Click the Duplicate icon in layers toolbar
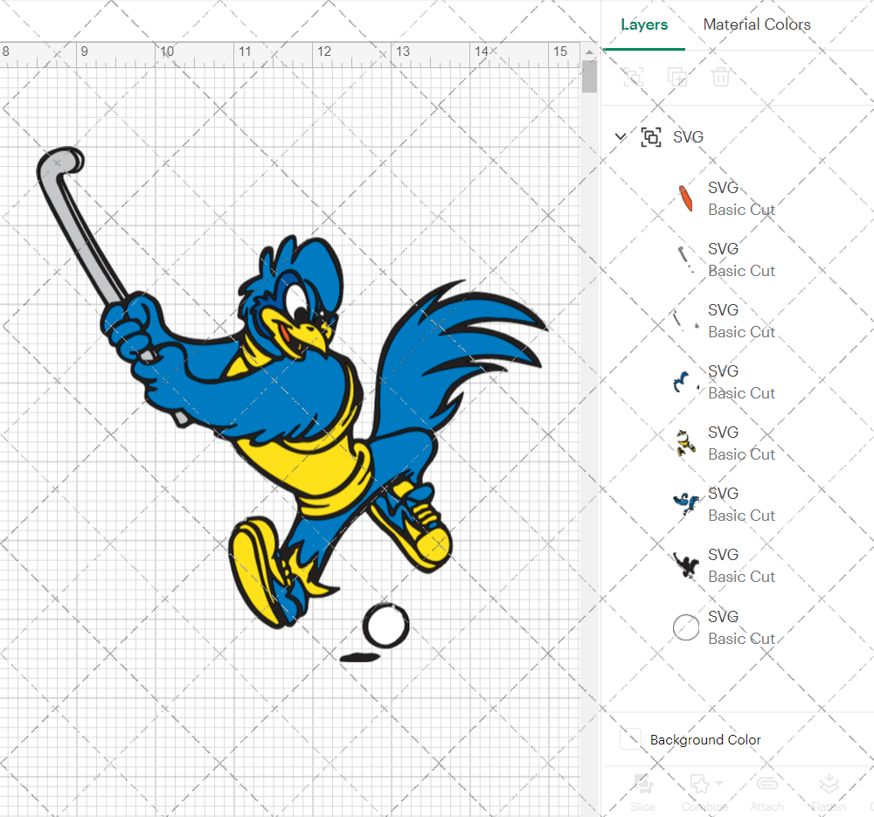Image resolution: width=874 pixels, height=817 pixels. point(677,77)
